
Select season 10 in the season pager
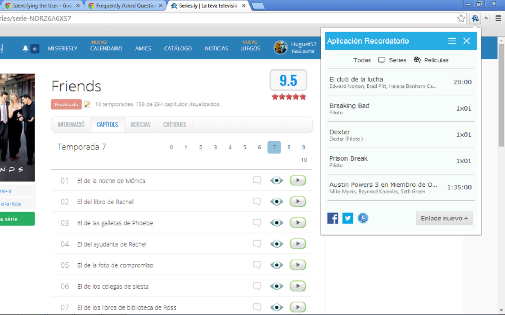(304, 160)
